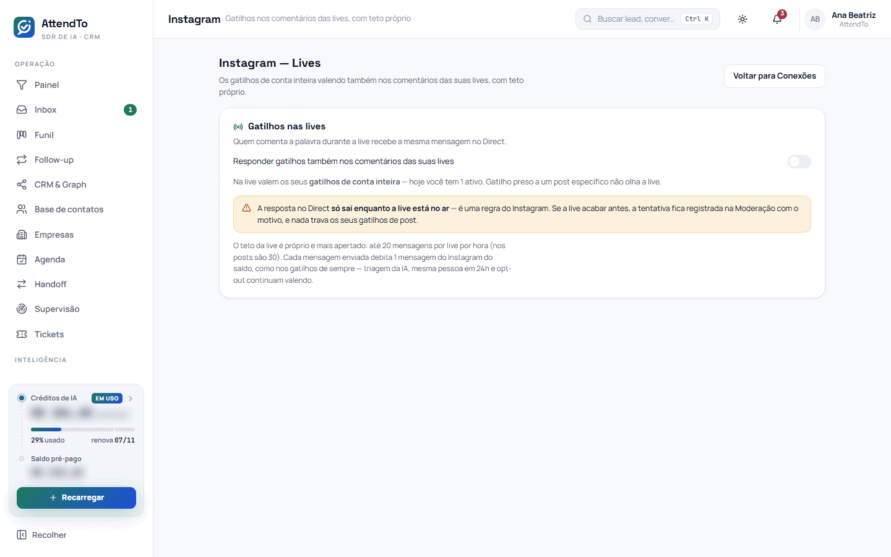Select the Saldo pré-pago radio option
This screenshot has width=891, height=557.
click(22, 459)
